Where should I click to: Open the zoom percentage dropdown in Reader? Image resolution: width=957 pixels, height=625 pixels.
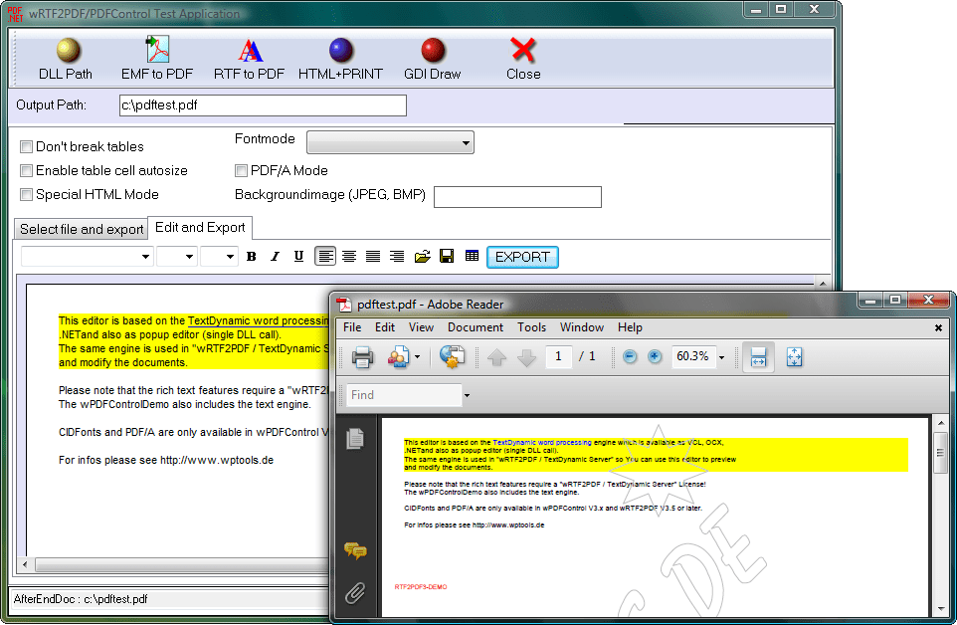point(721,357)
